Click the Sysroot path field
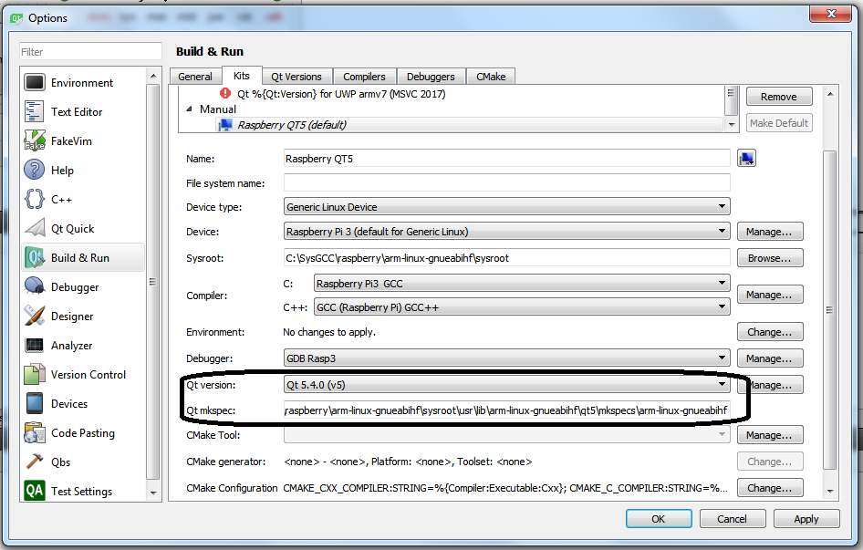This screenshot has width=863, height=550. (x=507, y=257)
